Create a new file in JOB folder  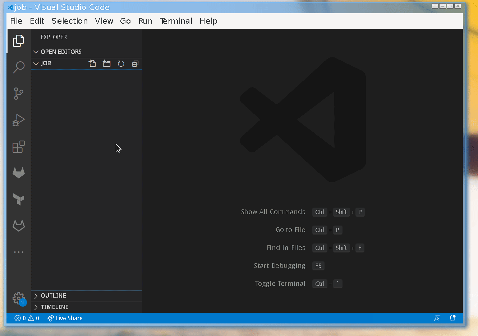(92, 63)
